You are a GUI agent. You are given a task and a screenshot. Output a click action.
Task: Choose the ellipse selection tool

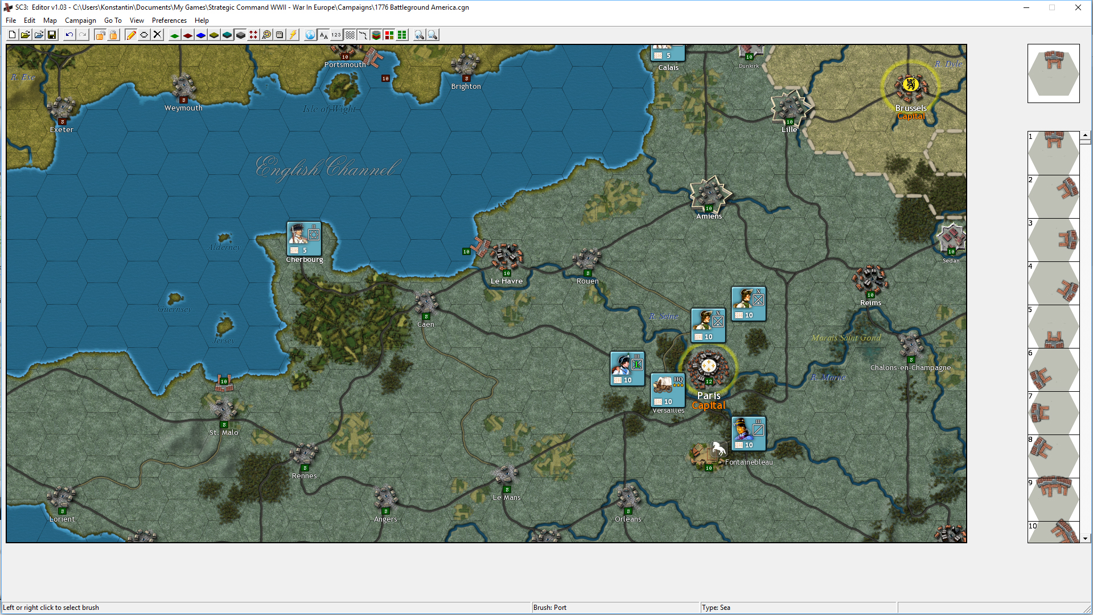click(144, 35)
